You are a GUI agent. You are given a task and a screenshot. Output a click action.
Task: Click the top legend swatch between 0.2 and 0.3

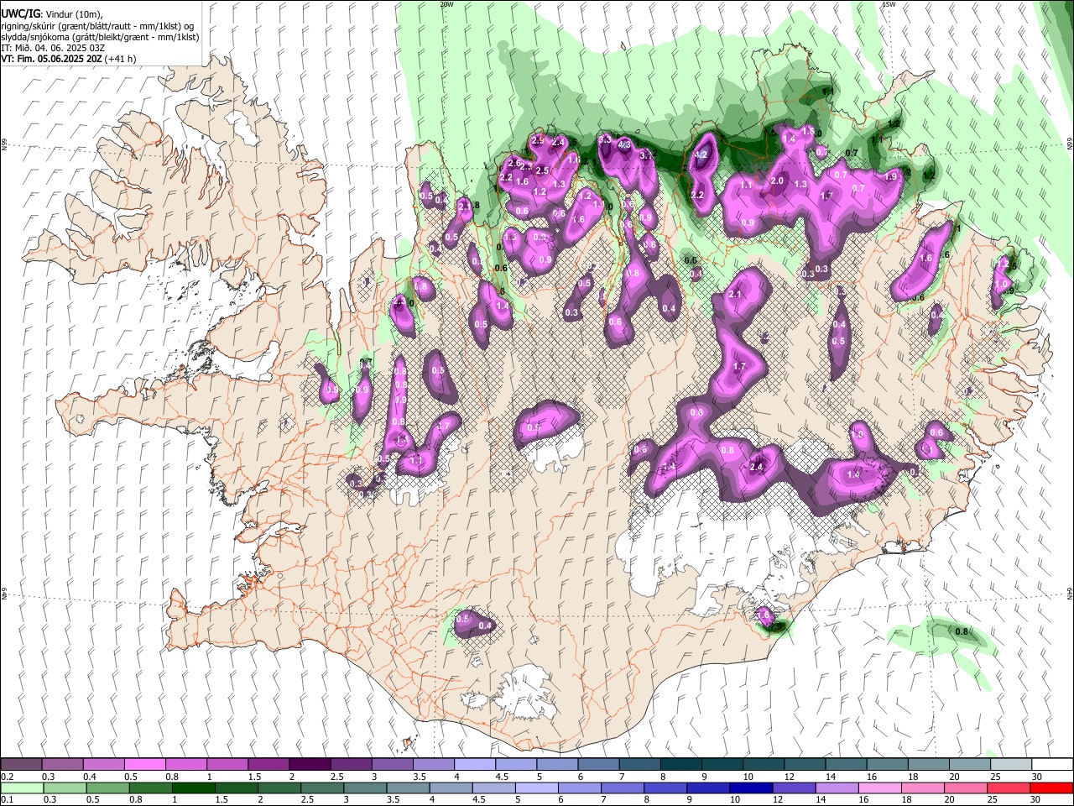(x=22, y=765)
